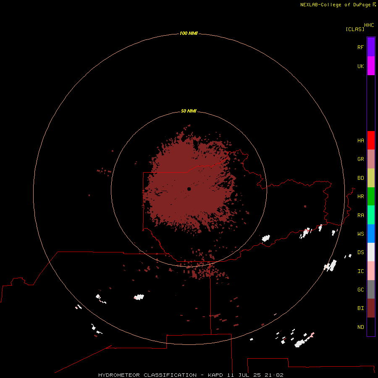Image resolution: width=378 pixels, height=378 pixels.
Task: Click the Hydrometeor Classification KAPD timestamp caption
Action: [191, 375]
